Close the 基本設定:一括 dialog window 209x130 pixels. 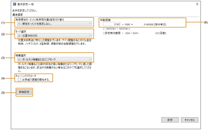(x=197, y=4)
